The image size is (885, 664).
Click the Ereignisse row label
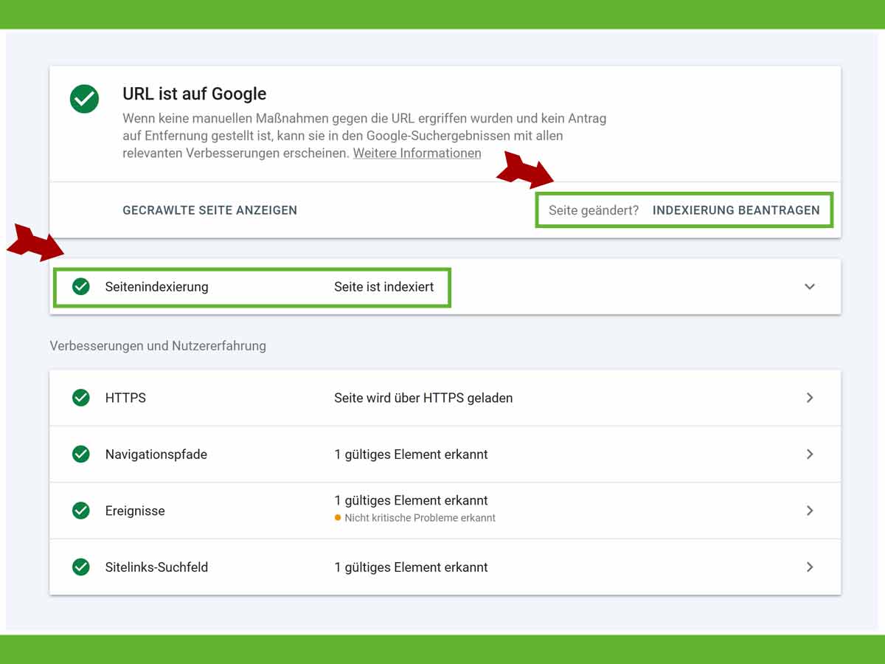click(x=135, y=511)
